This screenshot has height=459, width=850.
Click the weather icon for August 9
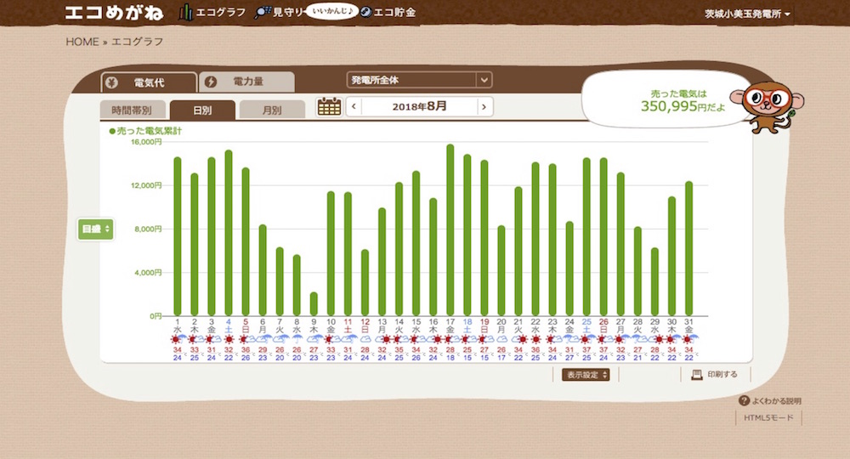pos(314,339)
